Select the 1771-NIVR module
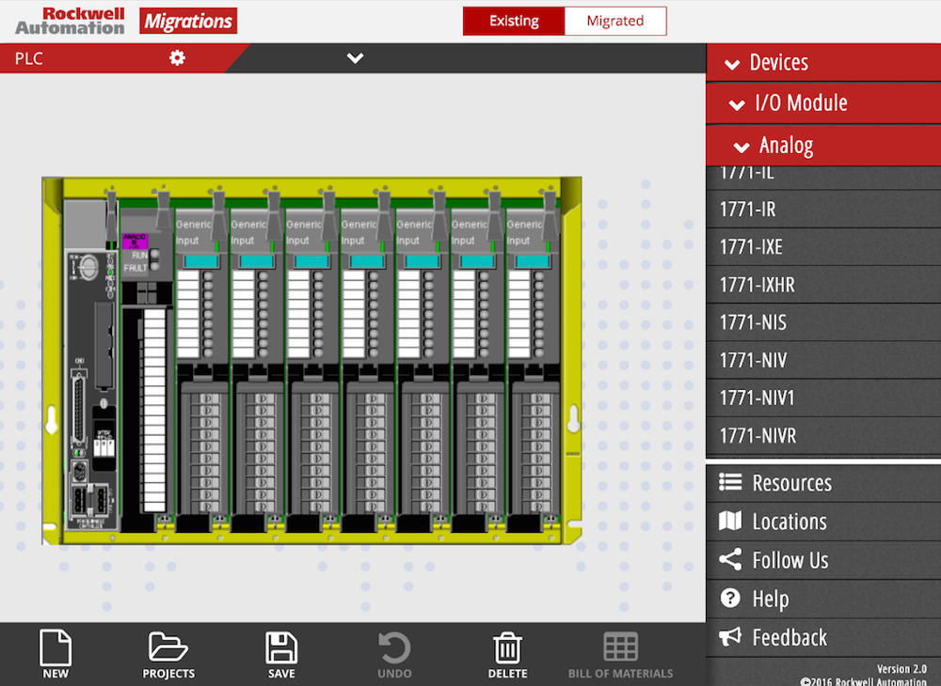Image resolution: width=941 pixels, height=686 pixels. click(758, 436)
